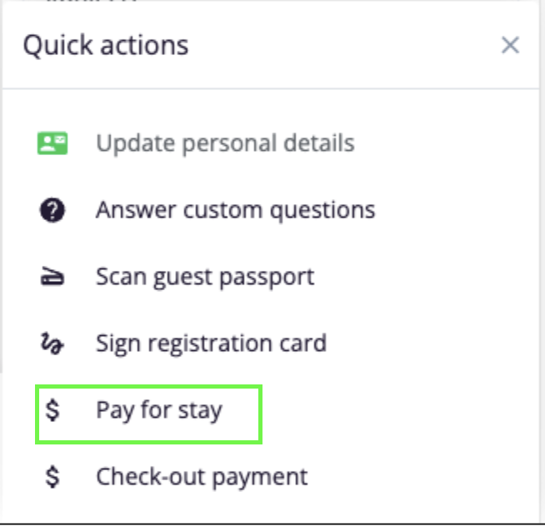Click the 'Sign registration card' text label
545x527 pixels.
211,343
